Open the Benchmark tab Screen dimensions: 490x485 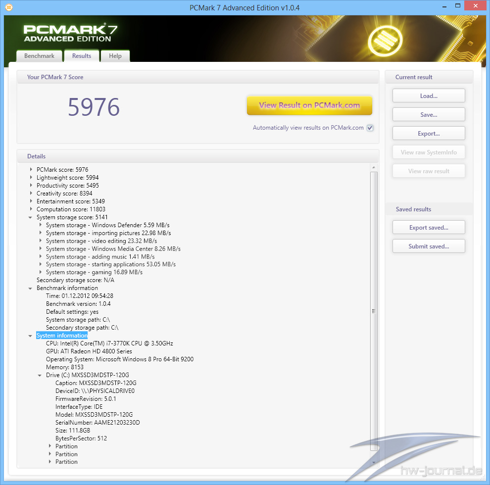pos(39,56)
